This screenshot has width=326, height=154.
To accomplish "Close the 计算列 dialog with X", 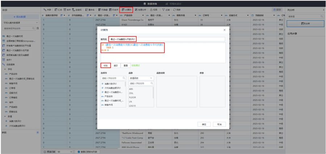I will pyautogui.click(x=224, y=30).
